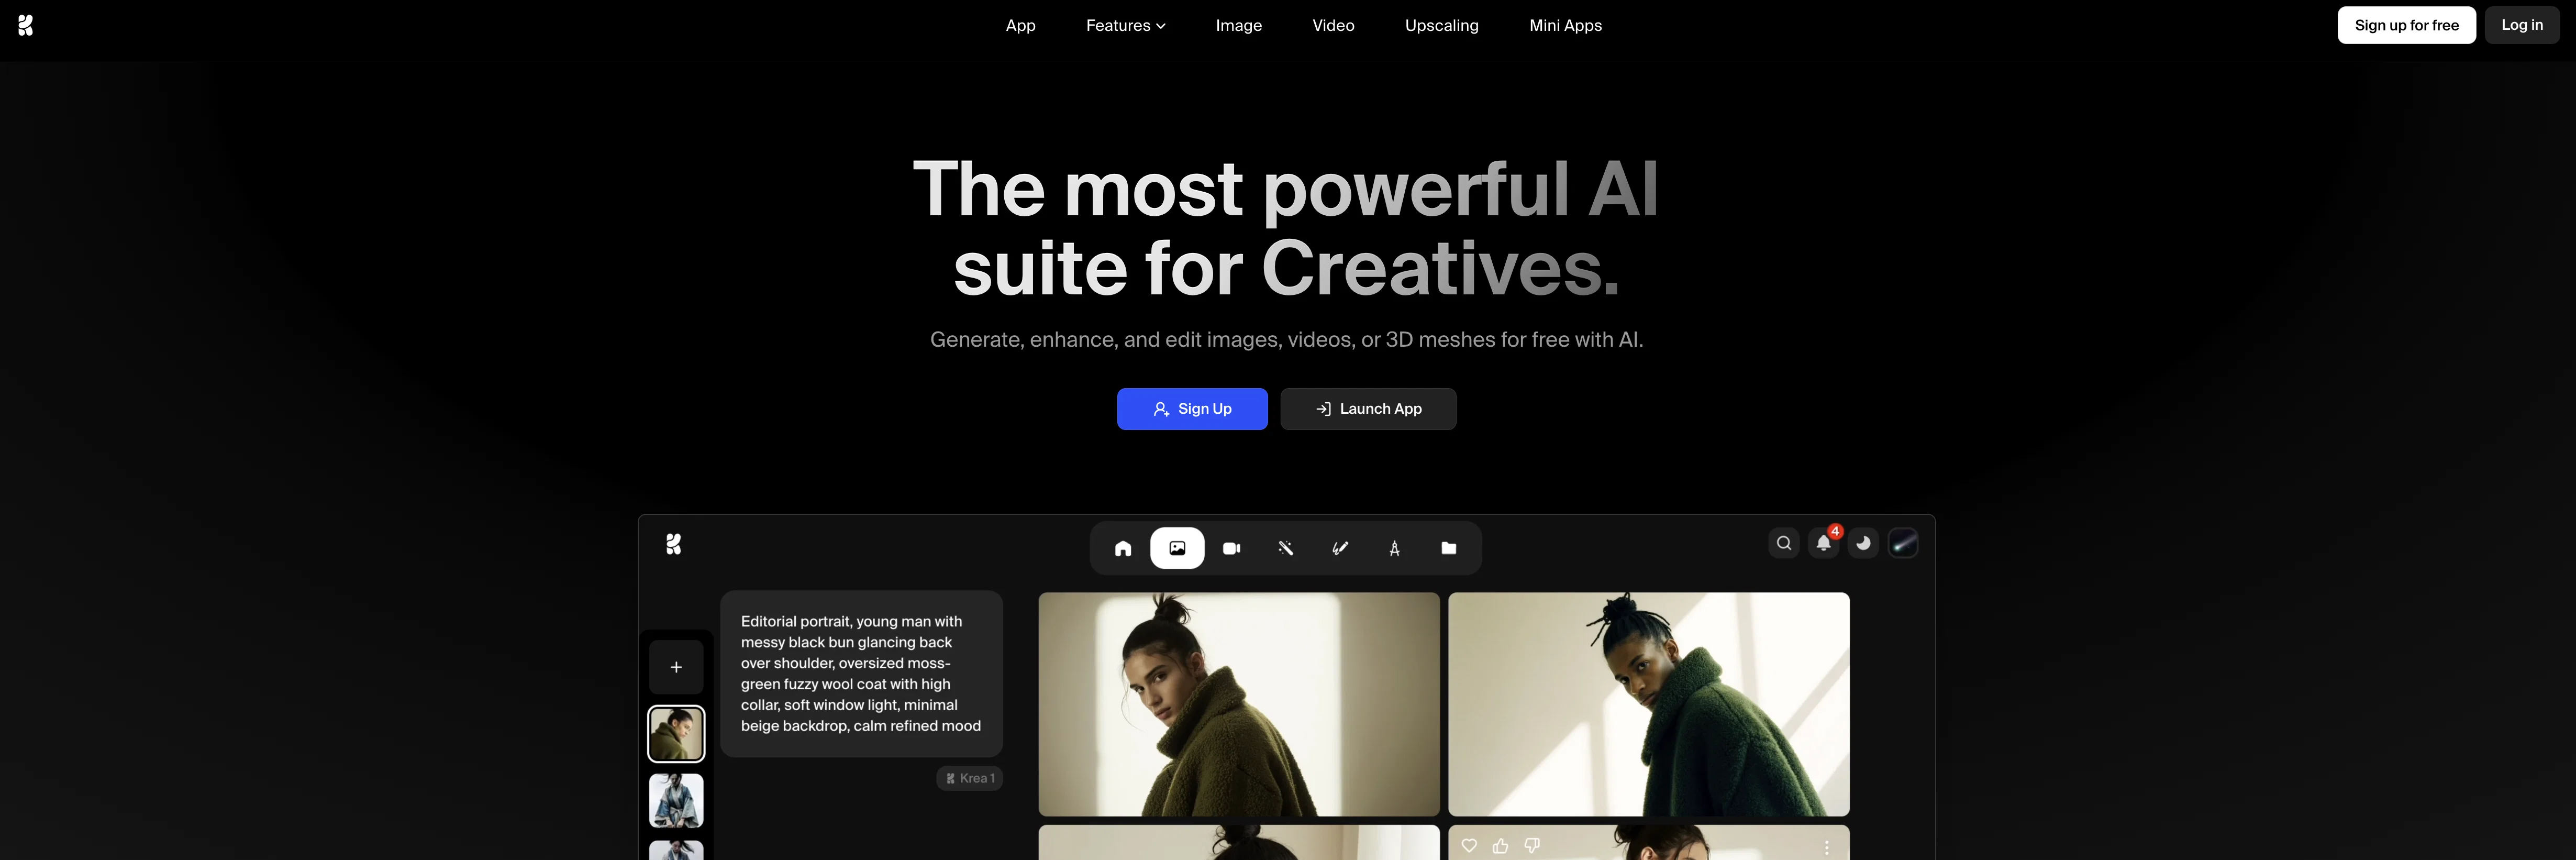2576x860 pixels.
Task: Click the Krea logo in the top bar
Action: [26, 25]
